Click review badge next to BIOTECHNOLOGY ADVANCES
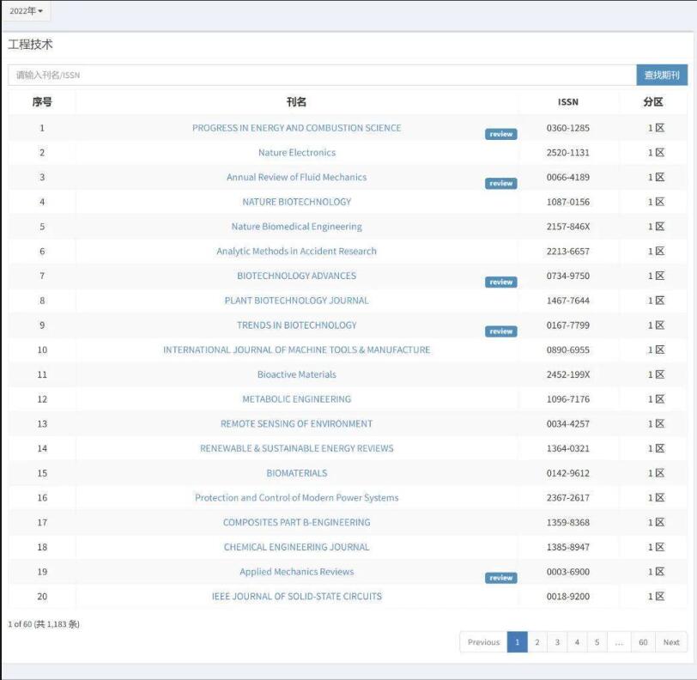697x680 pixels. (x=500, y=282)
